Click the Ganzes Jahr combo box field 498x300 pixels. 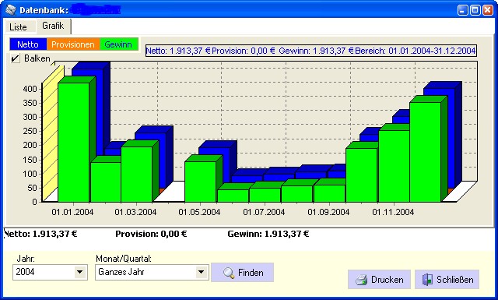click(152, 272)
